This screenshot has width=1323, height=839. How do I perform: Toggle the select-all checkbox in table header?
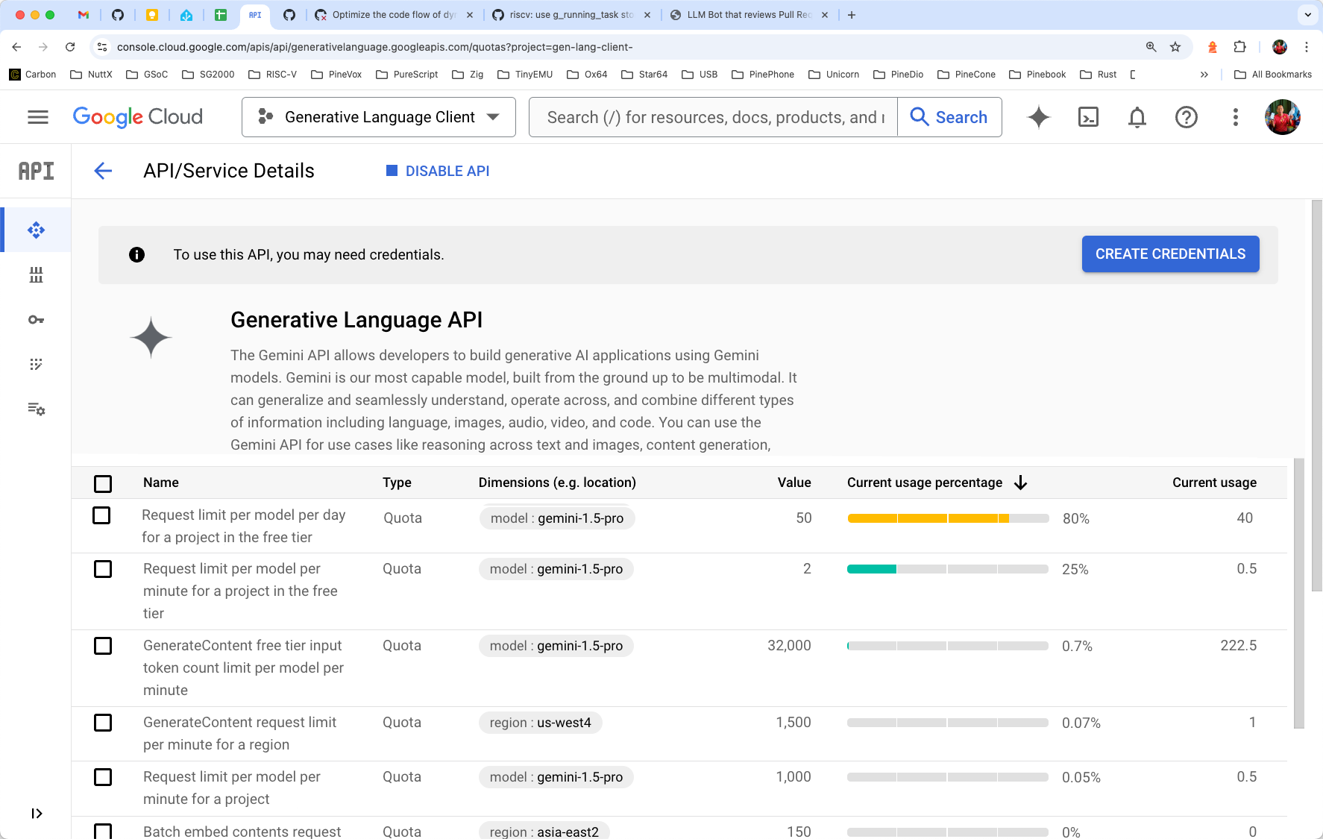(103, 484)
